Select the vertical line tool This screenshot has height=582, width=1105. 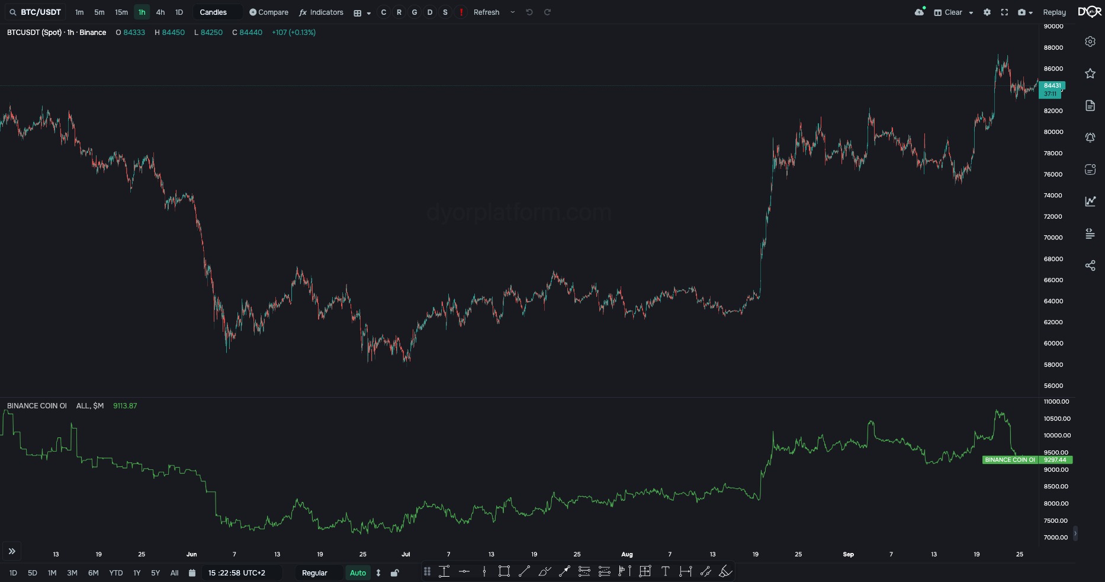(484, 571)
